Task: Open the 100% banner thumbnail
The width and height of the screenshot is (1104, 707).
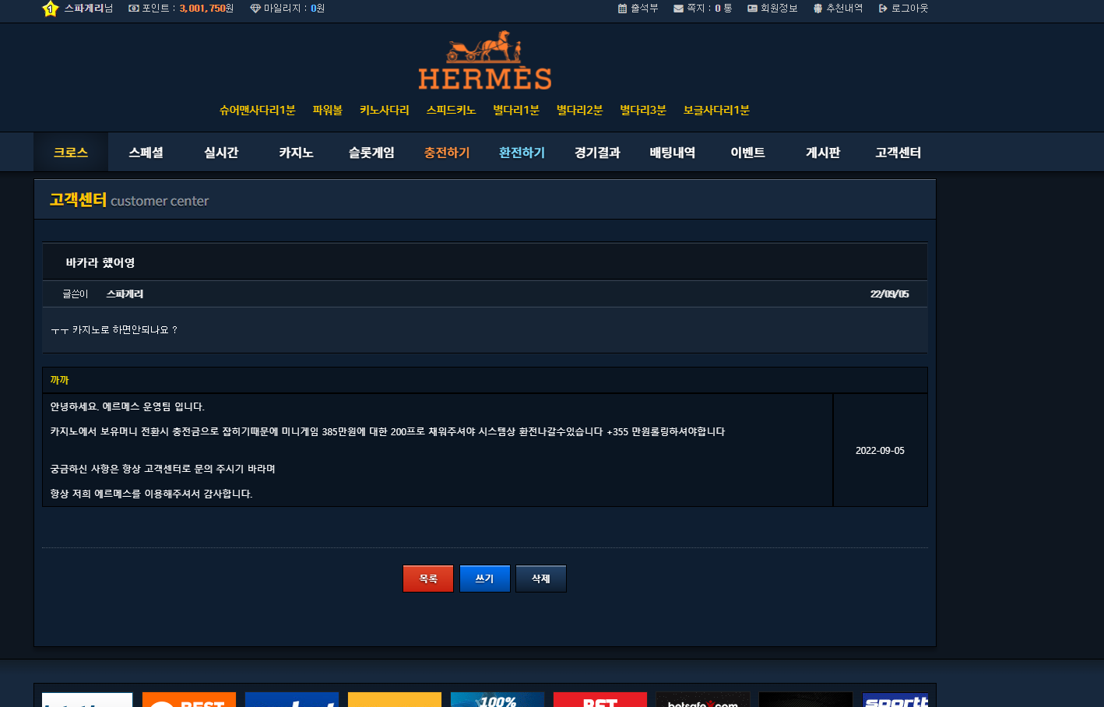Action: (x=498, y=699)
